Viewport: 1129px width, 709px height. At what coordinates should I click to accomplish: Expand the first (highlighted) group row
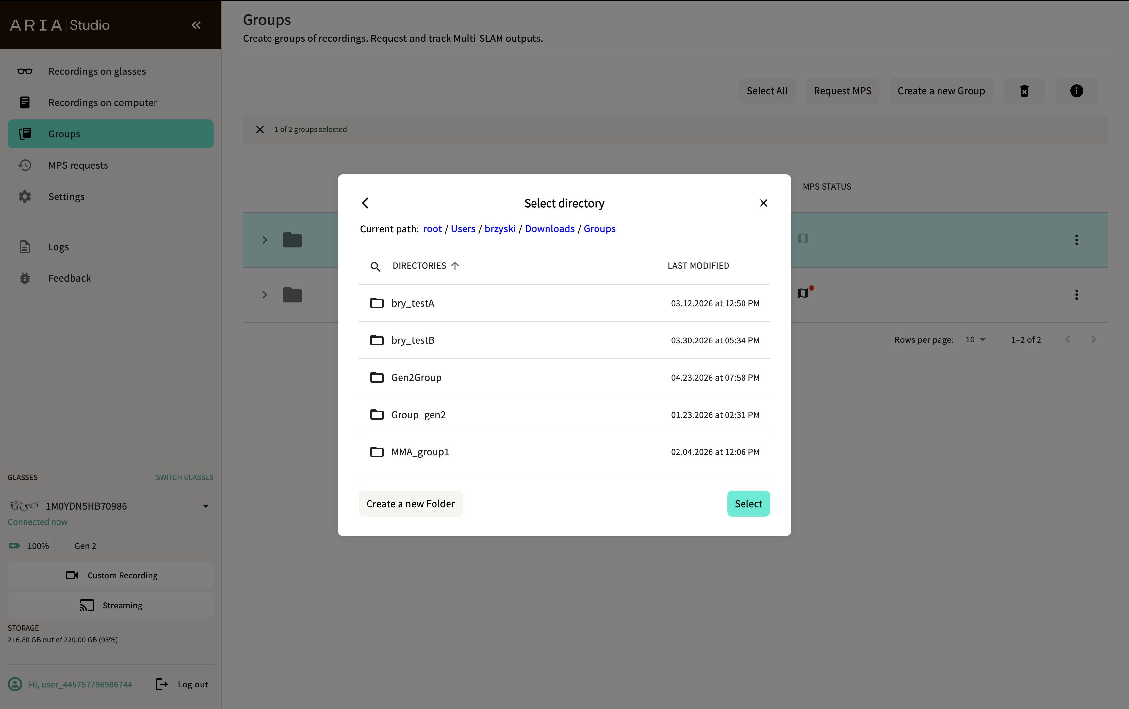(264, 240)
